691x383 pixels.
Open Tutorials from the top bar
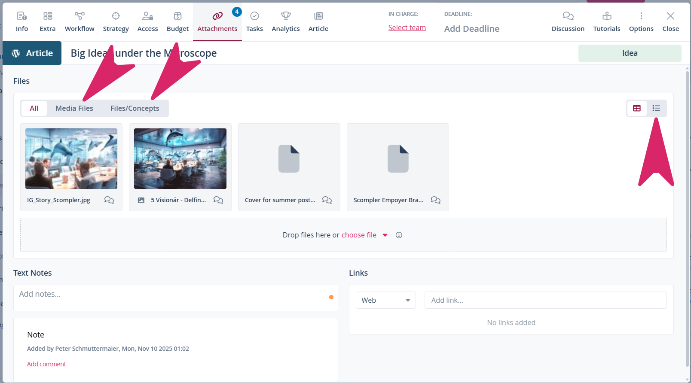point(606,21)
